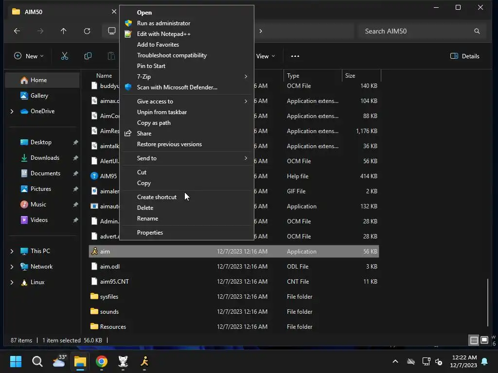Viewport: 498px width, 373px height.
Task: Show hidden system tray icons
Action: point(395,361)
